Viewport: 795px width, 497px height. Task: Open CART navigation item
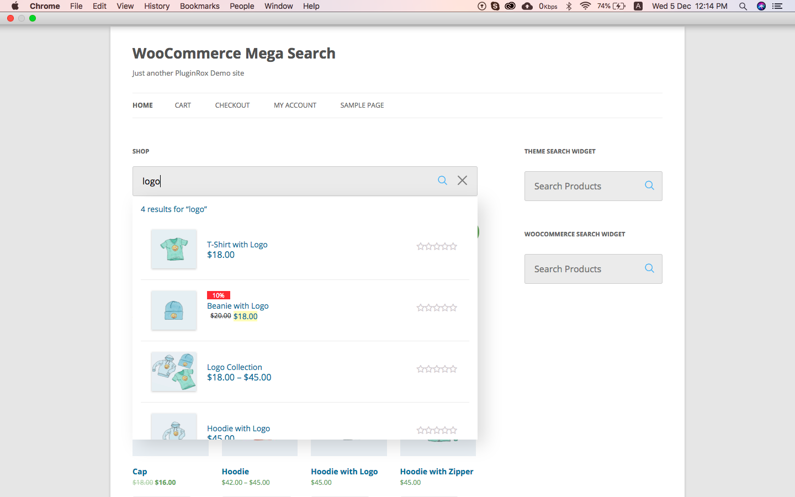pyautogui.click(x=183, y=105)
